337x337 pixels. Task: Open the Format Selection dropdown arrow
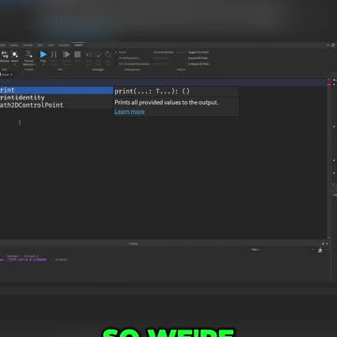(35, 65)
